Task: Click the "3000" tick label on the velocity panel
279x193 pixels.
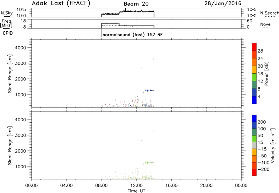Action: point(21,135)
